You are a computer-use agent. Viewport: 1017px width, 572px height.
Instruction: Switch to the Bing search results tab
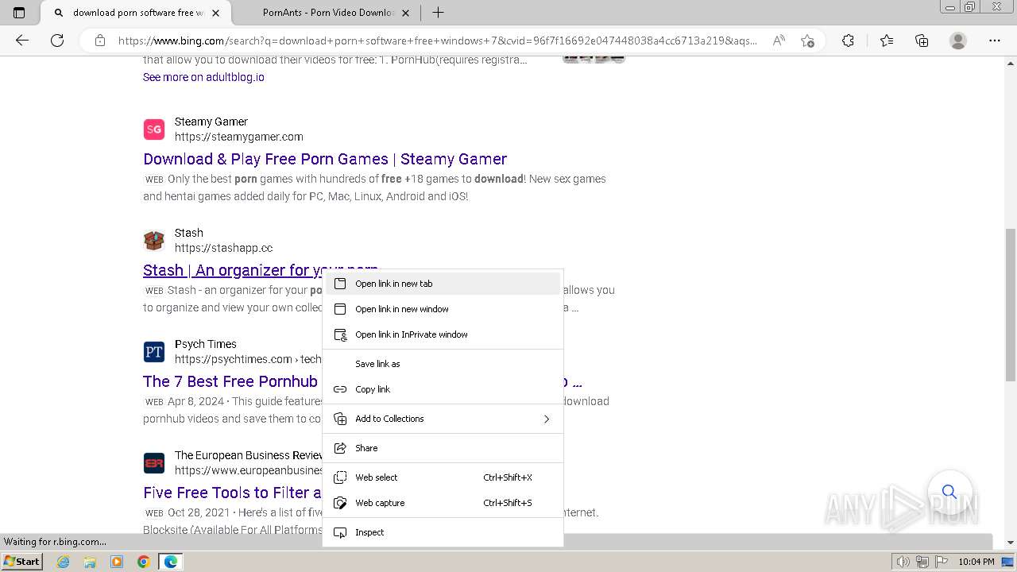[137, 13]
